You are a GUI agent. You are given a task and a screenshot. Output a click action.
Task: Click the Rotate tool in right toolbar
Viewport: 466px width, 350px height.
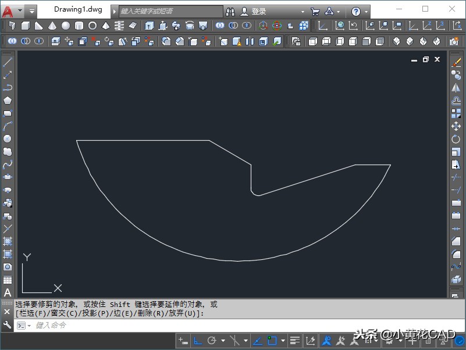pyautogui.click(x=456, y=139)
